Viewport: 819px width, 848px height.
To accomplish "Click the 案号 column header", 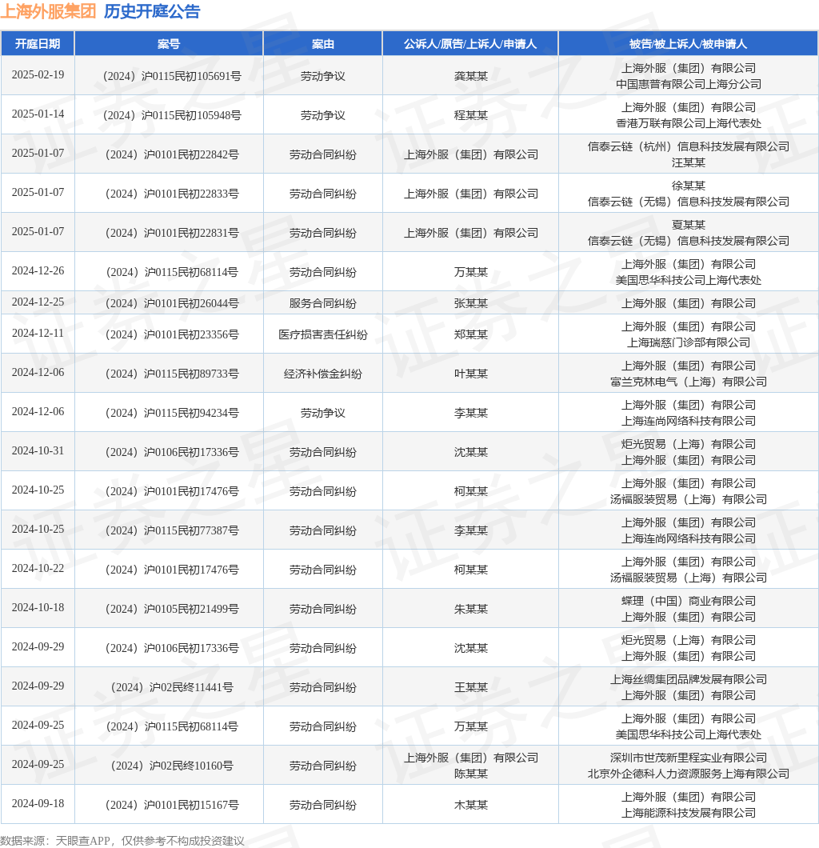I will pyautogui.click(x=169, y=44).
